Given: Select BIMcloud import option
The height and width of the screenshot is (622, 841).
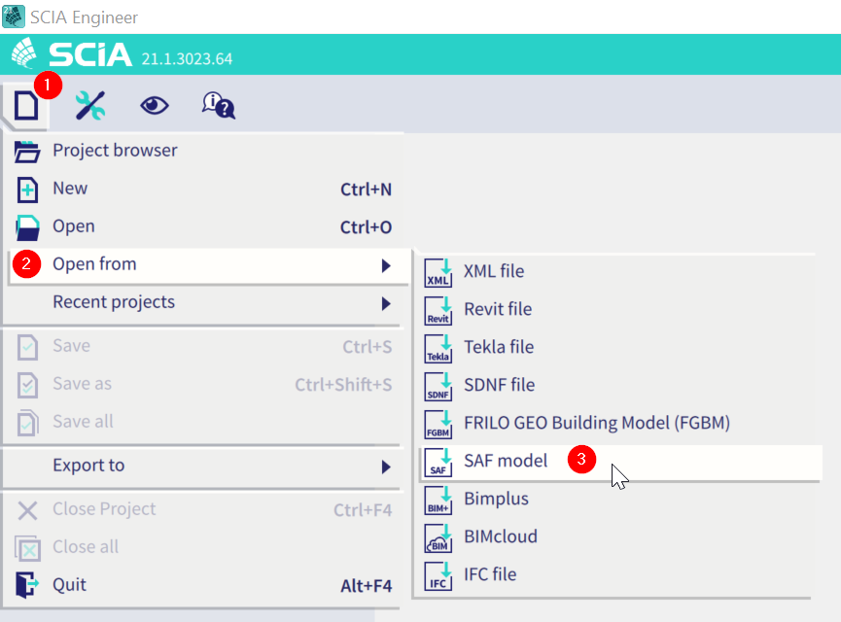Looking at the screenshot, I should click(x=500, y=536).
